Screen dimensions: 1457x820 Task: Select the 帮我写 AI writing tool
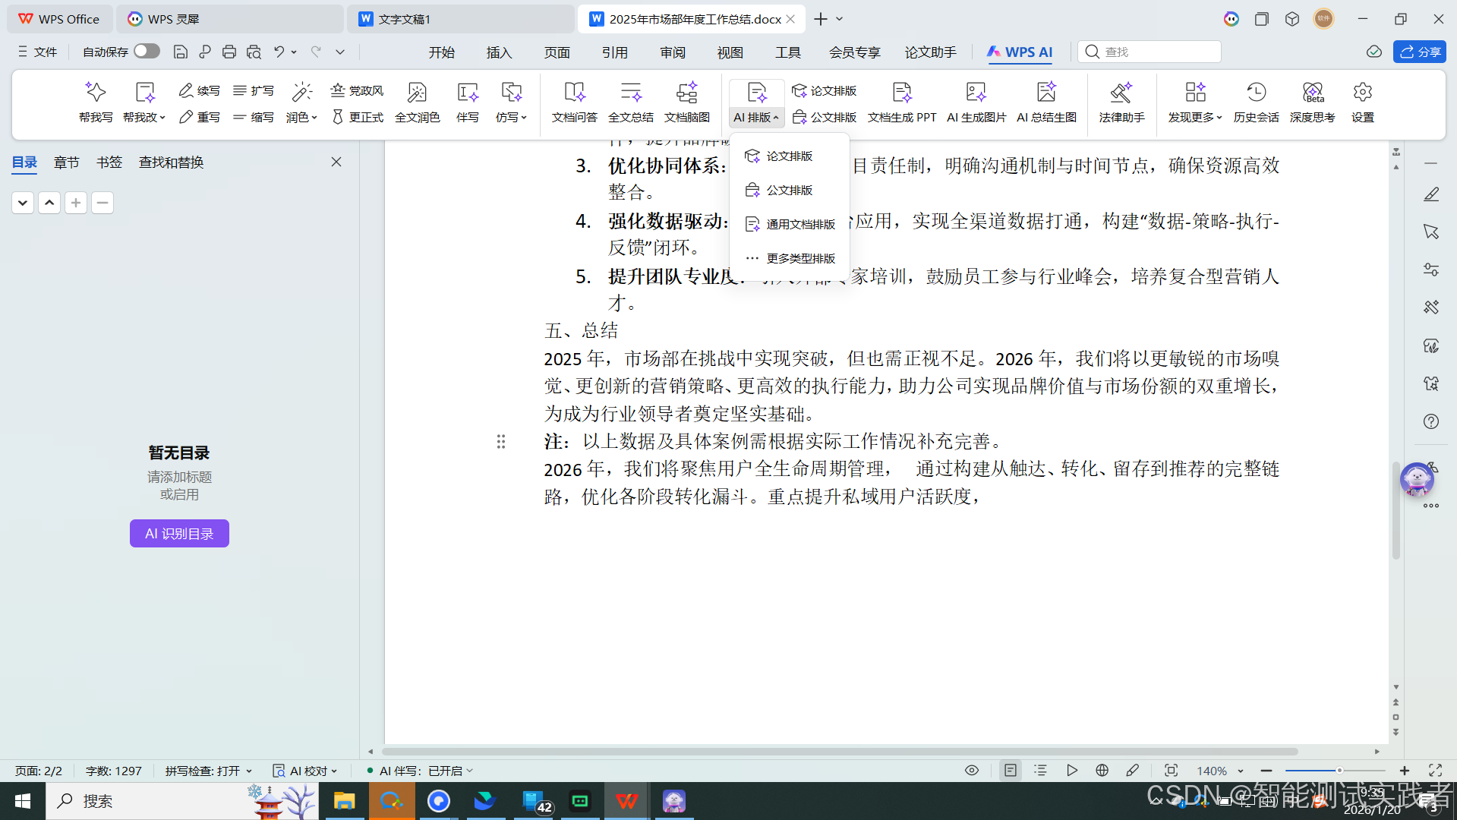pos(96,102)
